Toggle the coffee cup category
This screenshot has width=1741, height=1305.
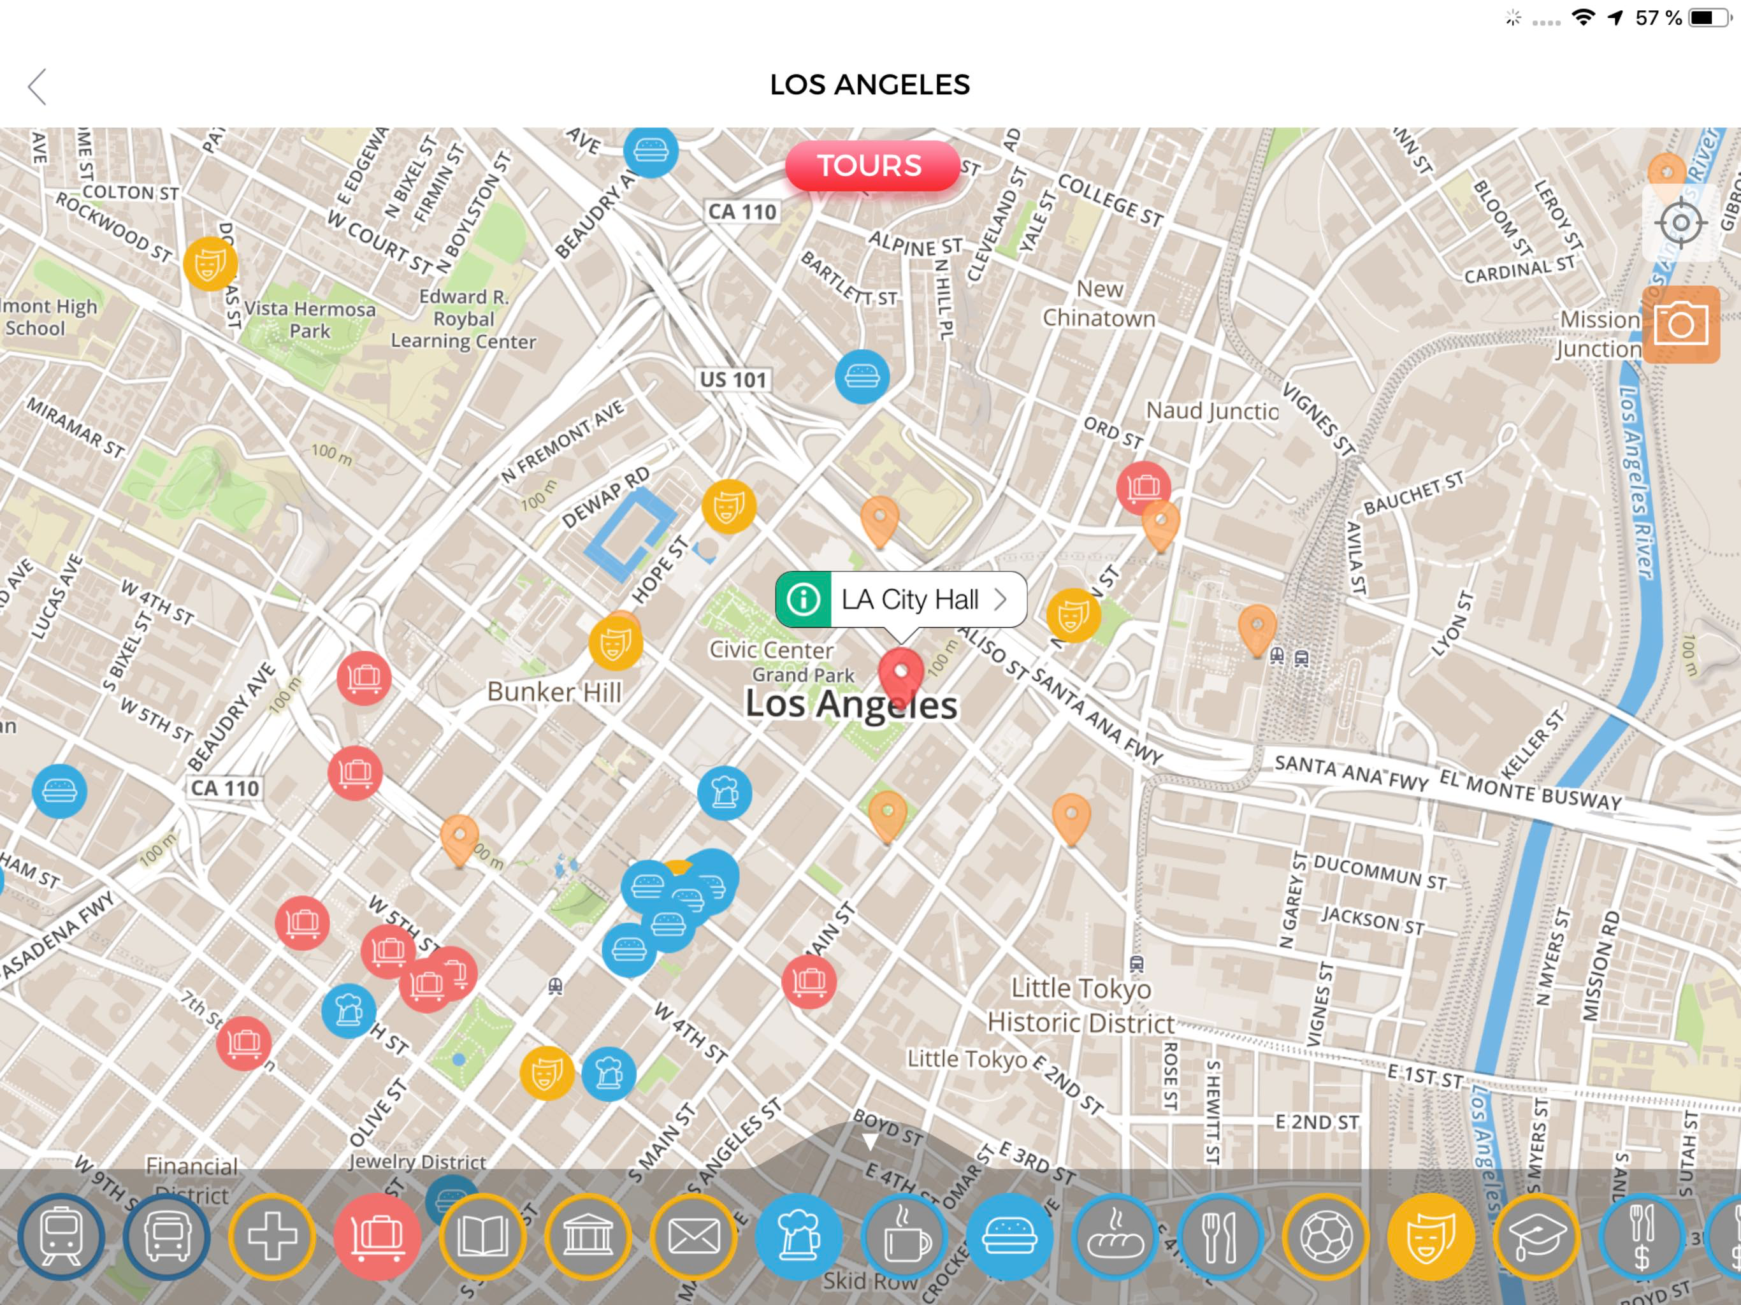point(904,1237)
